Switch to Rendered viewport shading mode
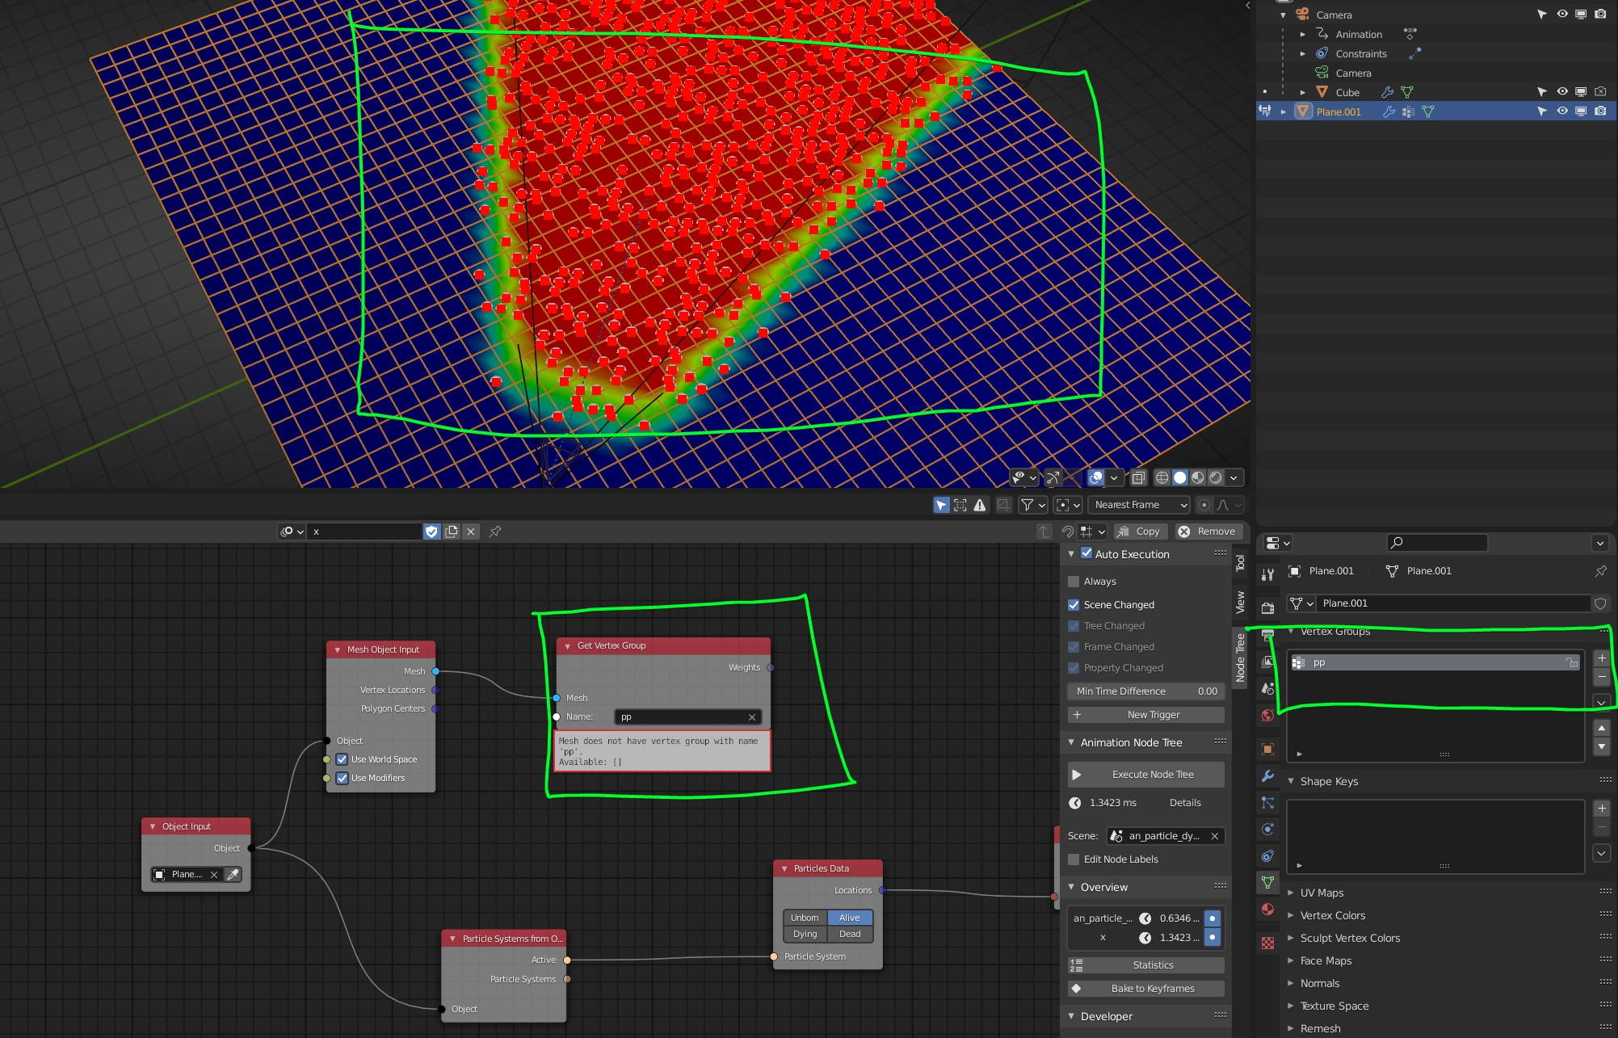Image resolution: width=1618 pixels, height=1038 pixels. 1216,477
